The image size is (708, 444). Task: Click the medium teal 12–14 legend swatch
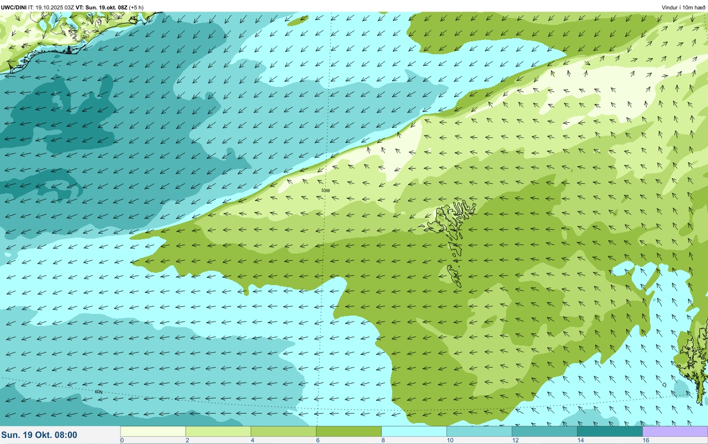(x=545, y=431)
